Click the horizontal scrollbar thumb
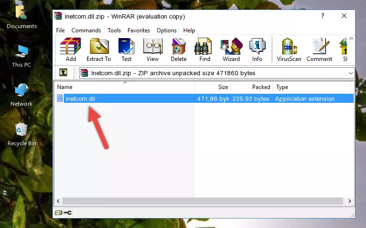The width and height of the screenshot is (366, 228). (203, 201)
